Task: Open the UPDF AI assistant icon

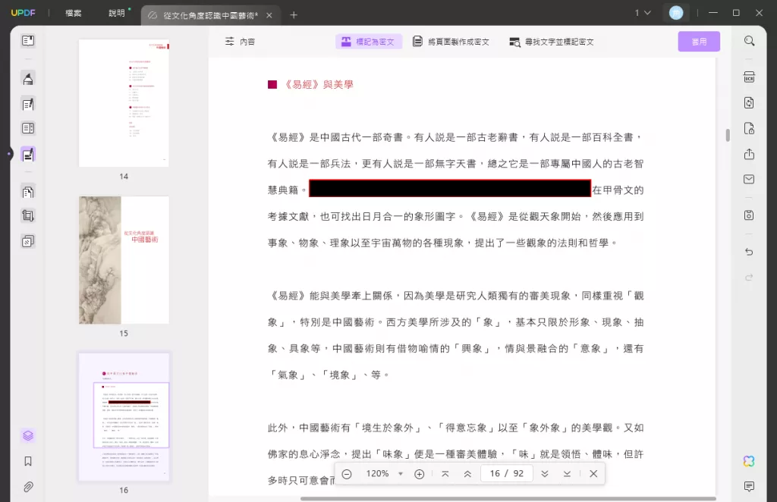Action: 749,461
